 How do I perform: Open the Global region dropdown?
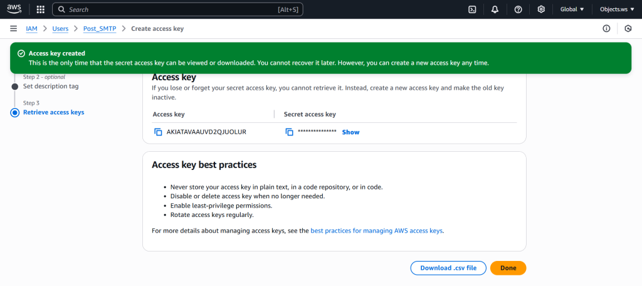(572, 9)
